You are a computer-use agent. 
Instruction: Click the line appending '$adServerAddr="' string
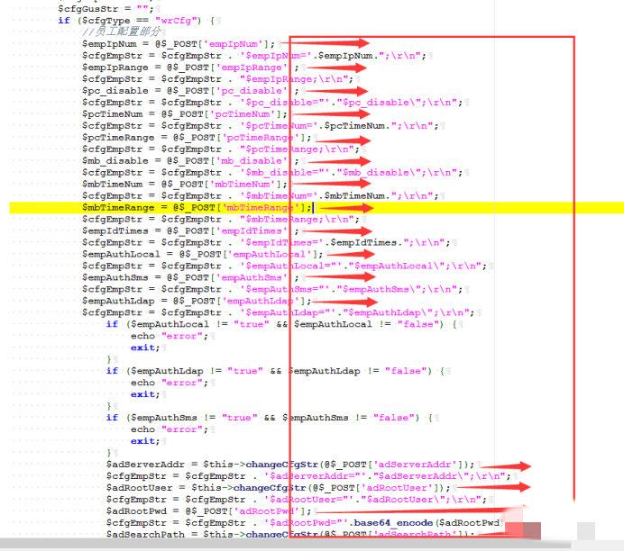pyautogui.click(x=308, y=476)
